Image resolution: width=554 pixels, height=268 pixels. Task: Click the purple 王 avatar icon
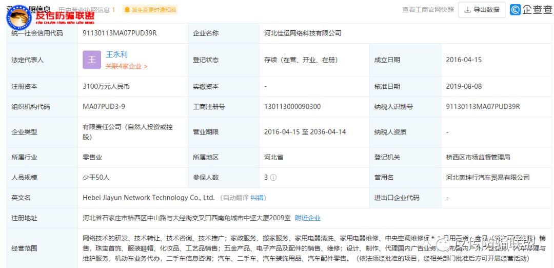[92, 60]
